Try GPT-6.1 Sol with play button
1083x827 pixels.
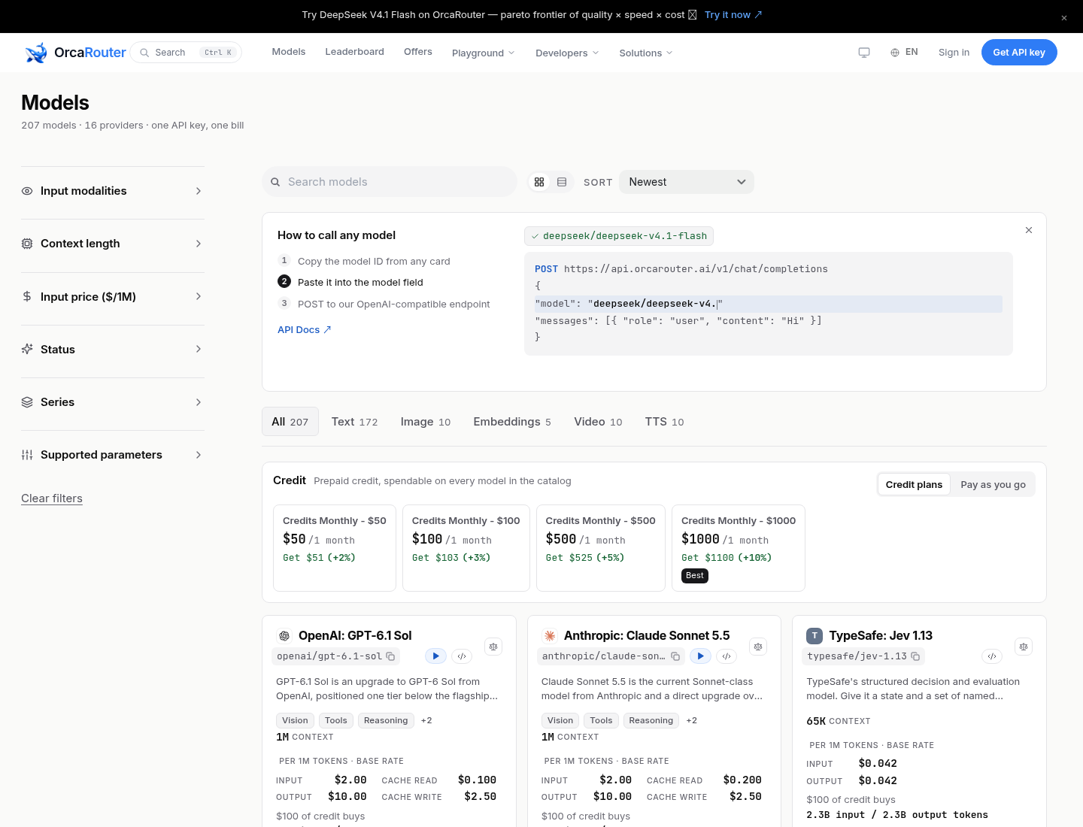click(x=436, y=656)
